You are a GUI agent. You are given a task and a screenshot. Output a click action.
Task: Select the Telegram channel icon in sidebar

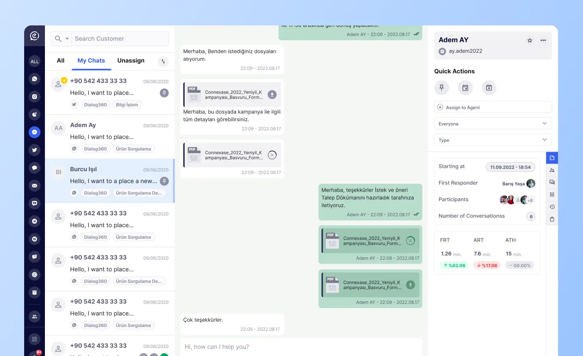pos(35,221)
